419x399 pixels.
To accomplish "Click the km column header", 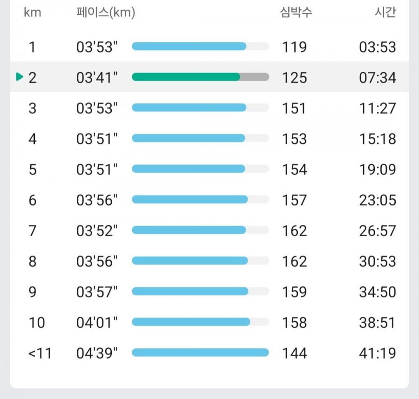I will [33, 13].
